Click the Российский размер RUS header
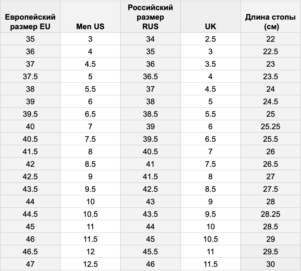Image resolution: width=301 pixels, height=271 pixels. (150, 17)
